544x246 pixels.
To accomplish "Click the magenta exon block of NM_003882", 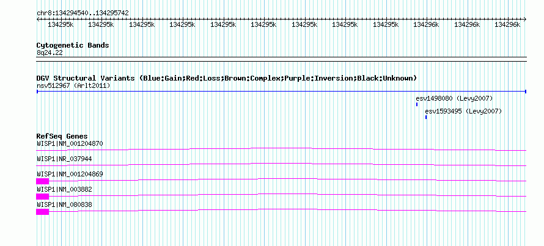I will pos(43,197).
